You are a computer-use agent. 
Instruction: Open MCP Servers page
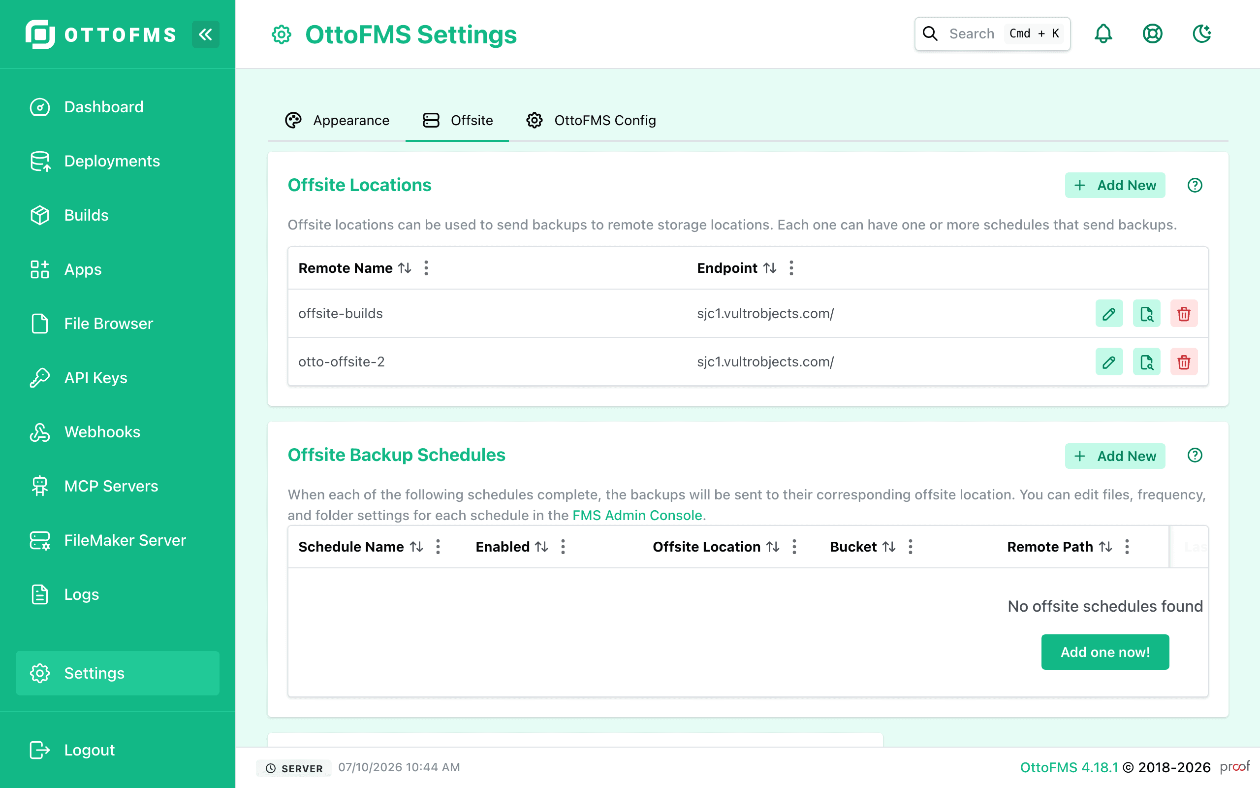[x=118, y=486]
